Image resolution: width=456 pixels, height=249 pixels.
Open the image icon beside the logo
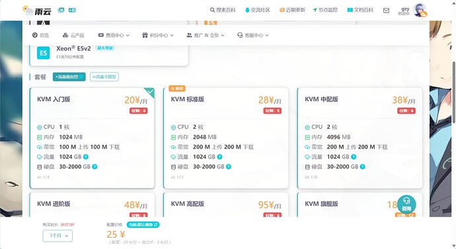pos(61,10)
